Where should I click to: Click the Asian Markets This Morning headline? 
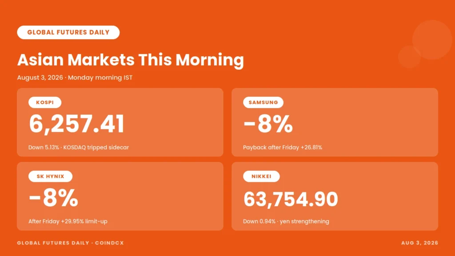[131, 60]
